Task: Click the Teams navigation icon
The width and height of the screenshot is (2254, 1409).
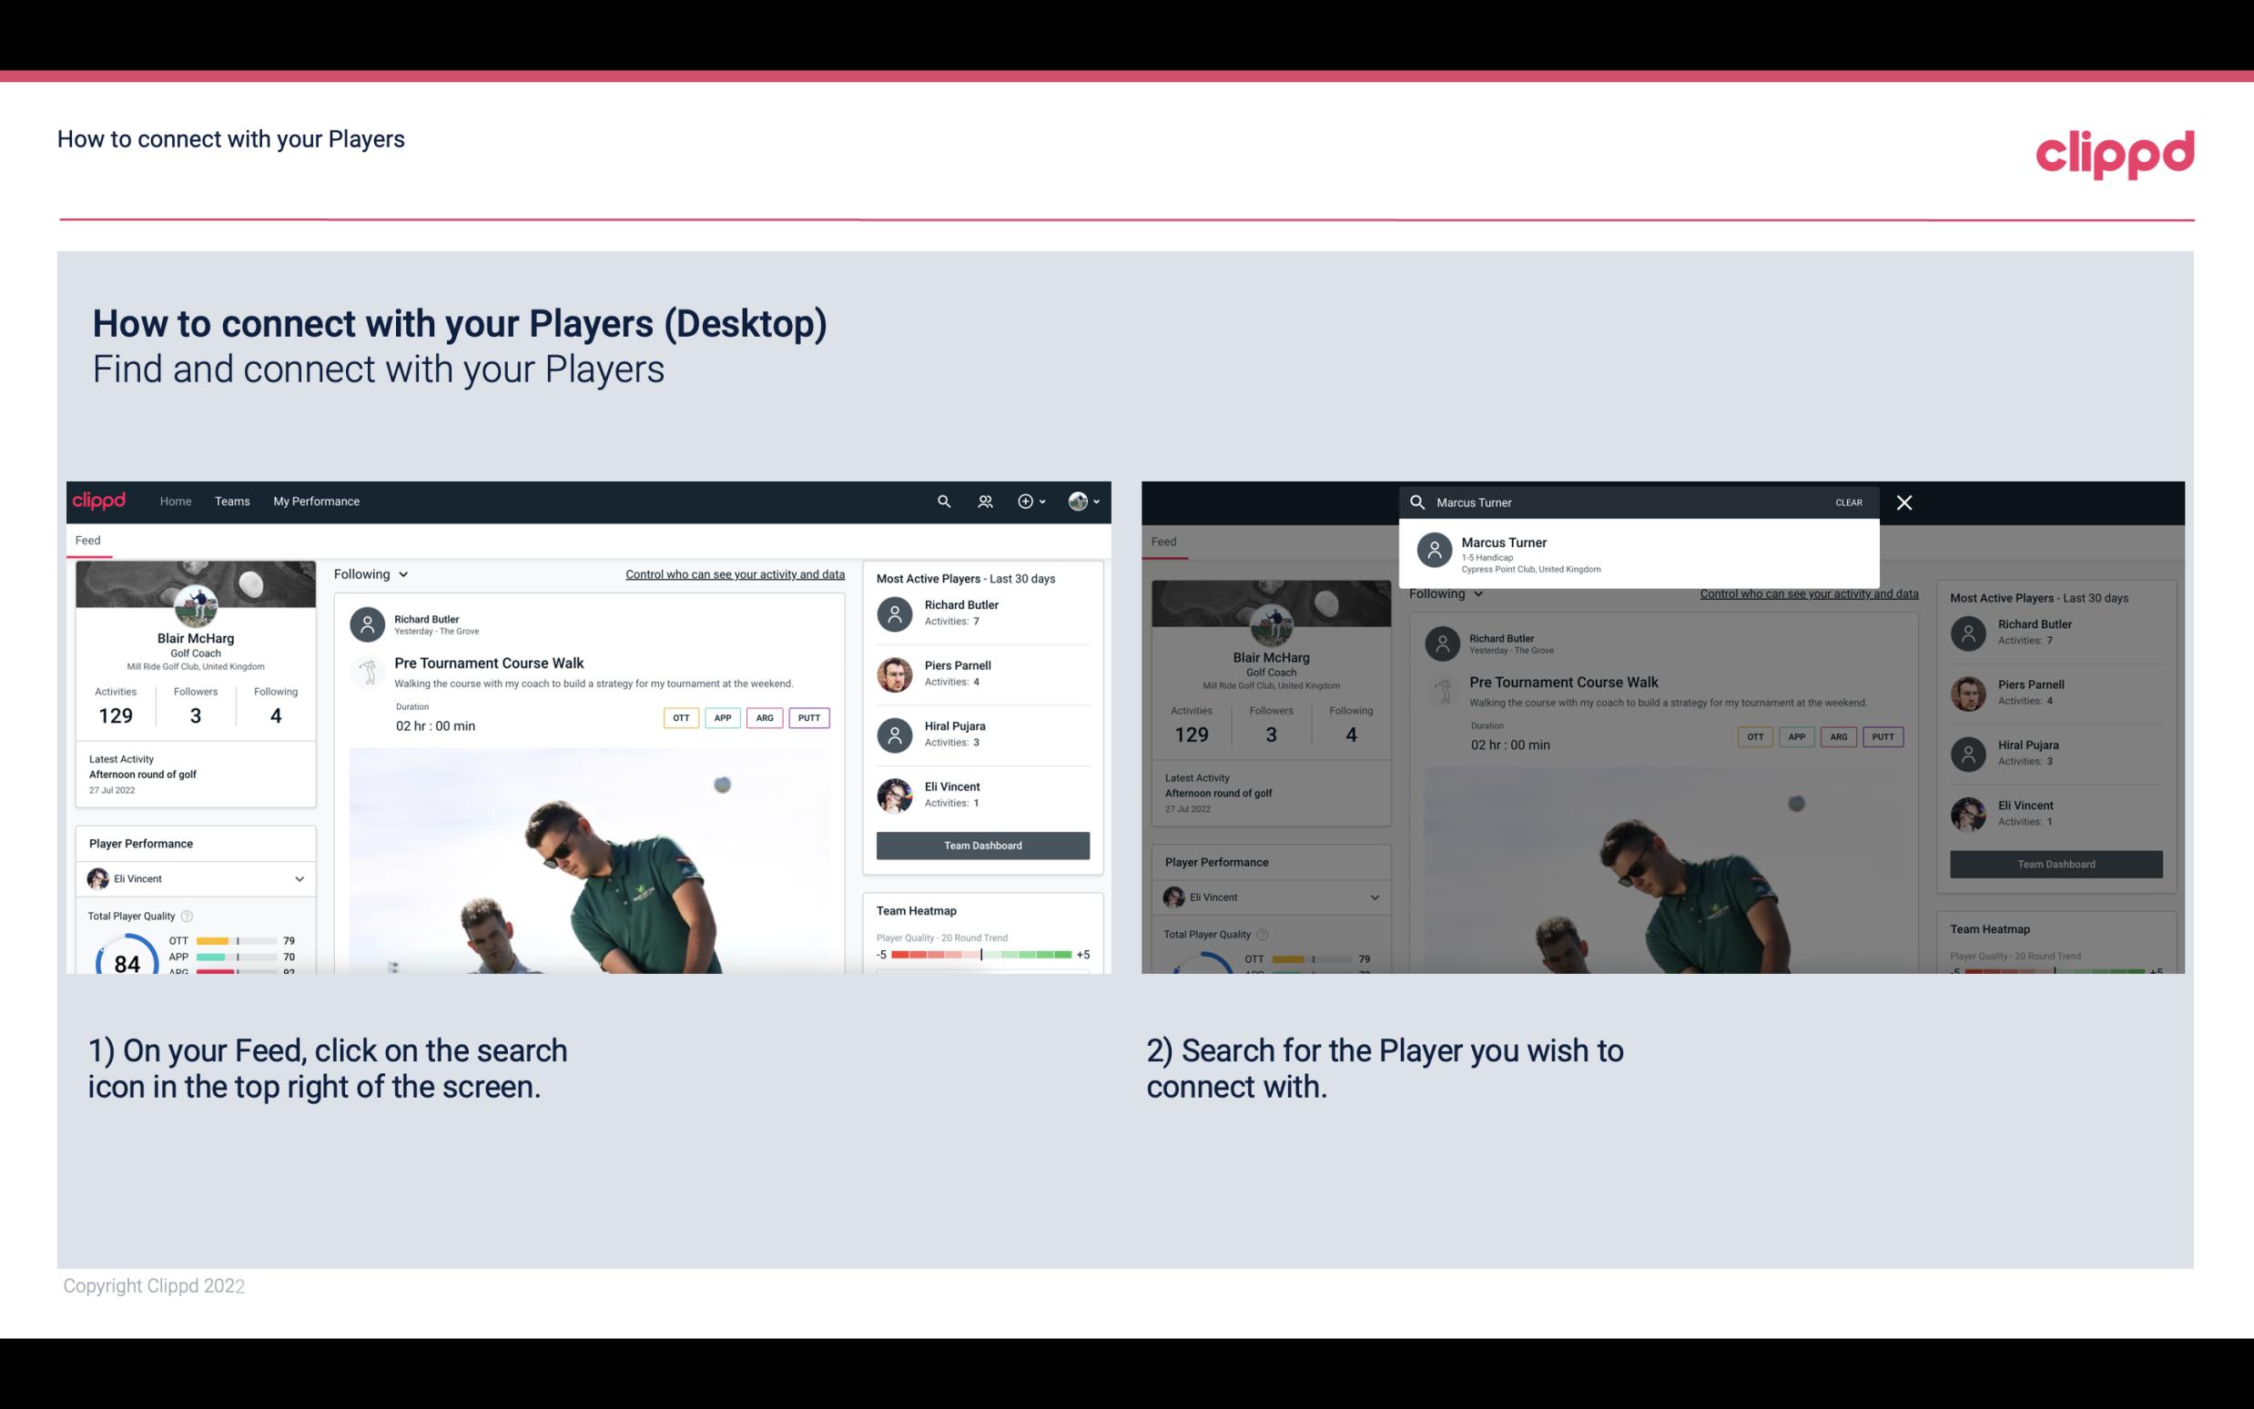Action: pyautogui.click(x=232, y=500)
